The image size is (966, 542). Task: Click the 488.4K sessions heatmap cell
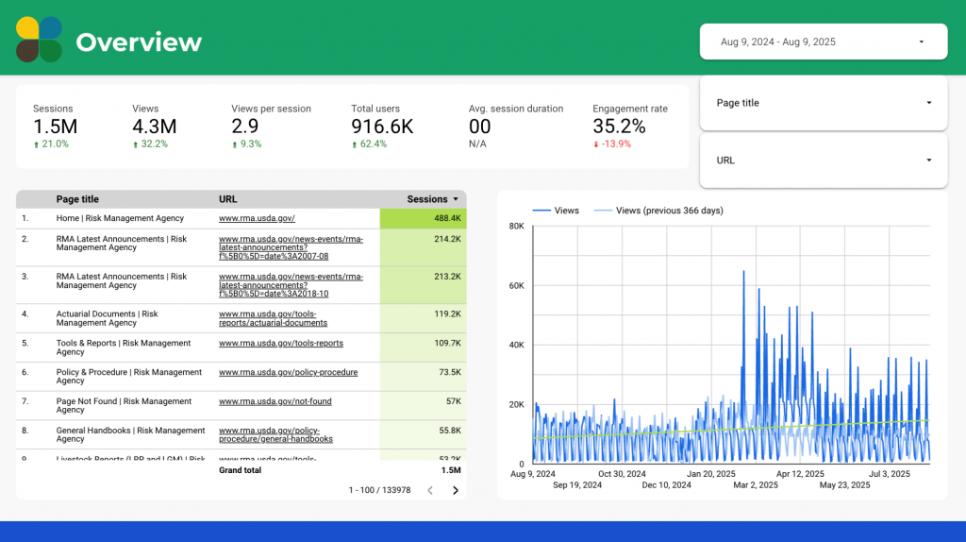pos(423,218)
